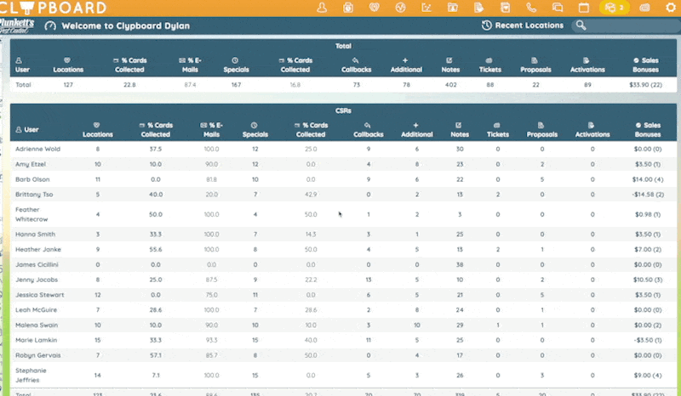Select the Jenny Jacobs row name

pos(37,280)
